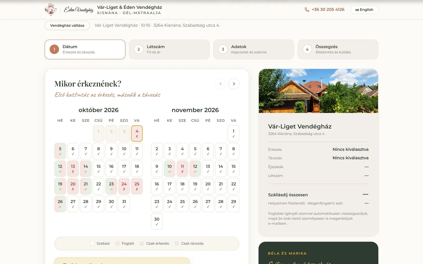Click the 'Szállásdíj összesen' label

tap(288, 195)
